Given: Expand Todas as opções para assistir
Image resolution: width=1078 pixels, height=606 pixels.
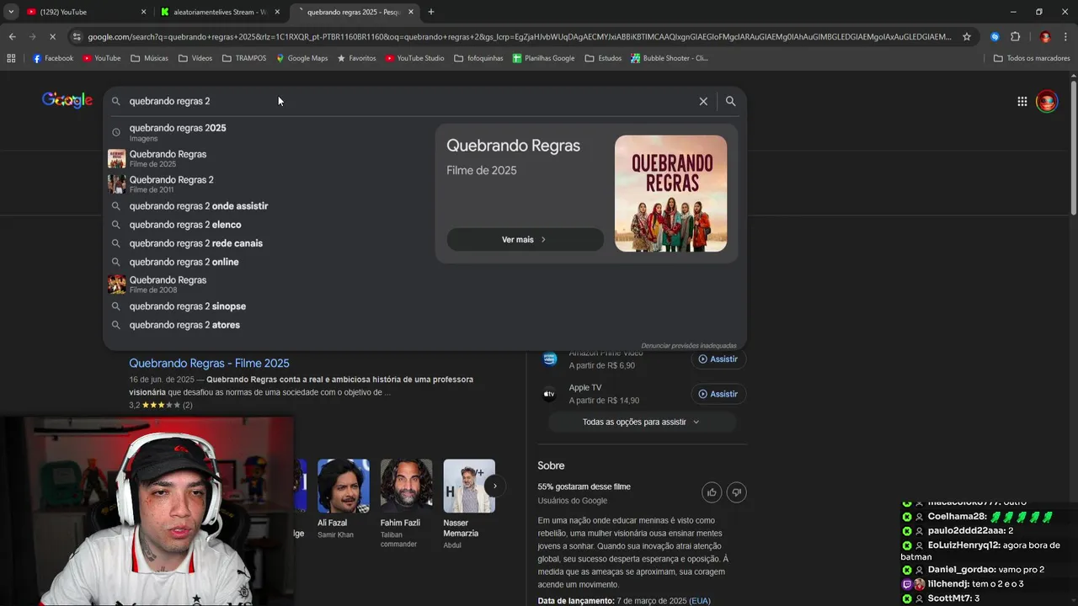Looking at the screenshot, I should click(642, 422).
